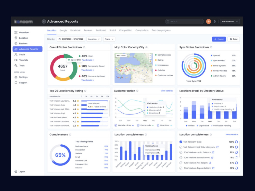255x191 pixels.
Task: Open View Details under Permanently Closed
Action: 87,80
